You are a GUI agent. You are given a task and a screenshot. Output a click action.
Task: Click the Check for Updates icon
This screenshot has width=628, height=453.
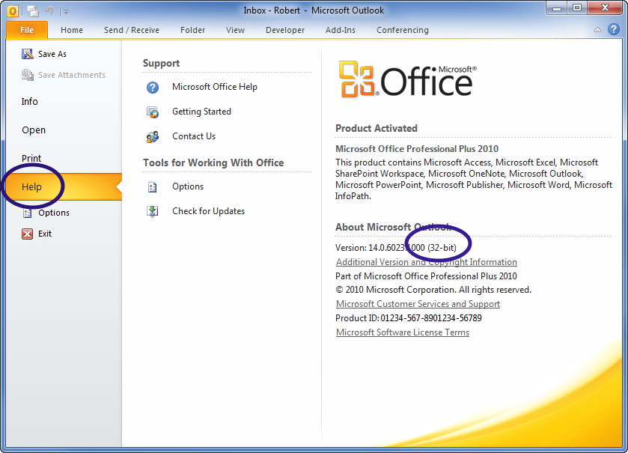[x=153, y=211]
